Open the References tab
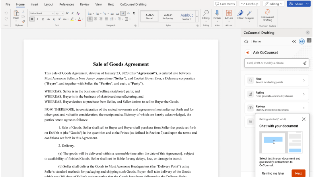The width and height of the screenshot is (315, 177). click(x=66, y=4)
